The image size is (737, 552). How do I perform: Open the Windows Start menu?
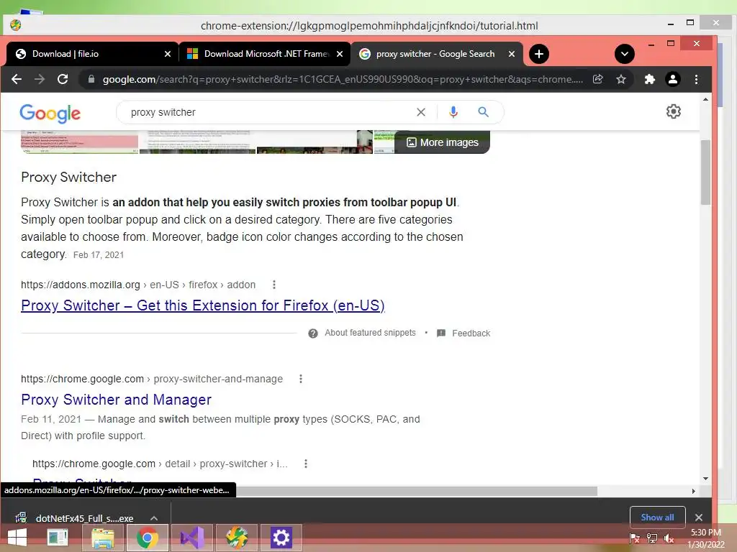[17, 538]
